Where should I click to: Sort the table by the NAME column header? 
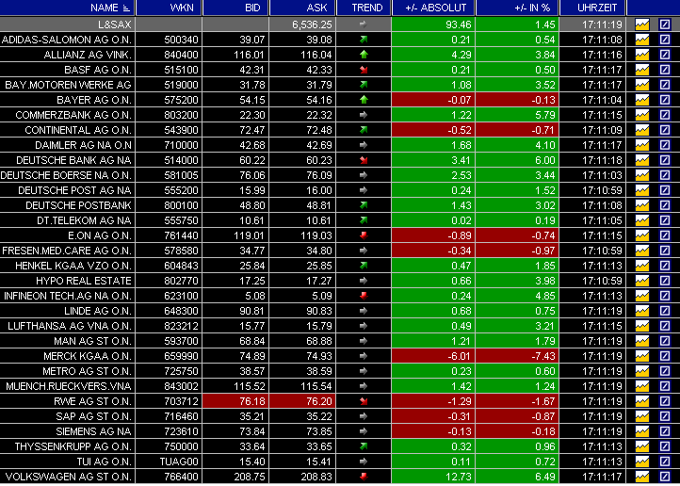coord(68,8)
